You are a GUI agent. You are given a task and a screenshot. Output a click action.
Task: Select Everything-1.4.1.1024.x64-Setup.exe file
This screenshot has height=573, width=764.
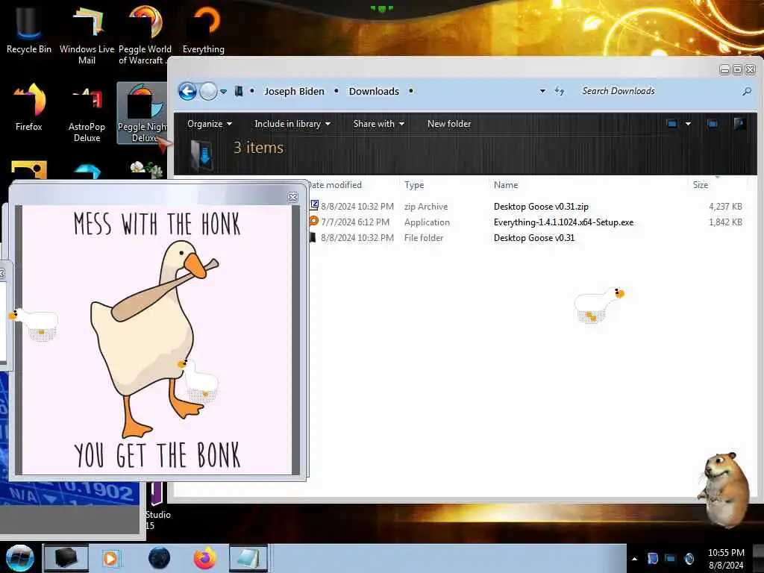[563, 222]
